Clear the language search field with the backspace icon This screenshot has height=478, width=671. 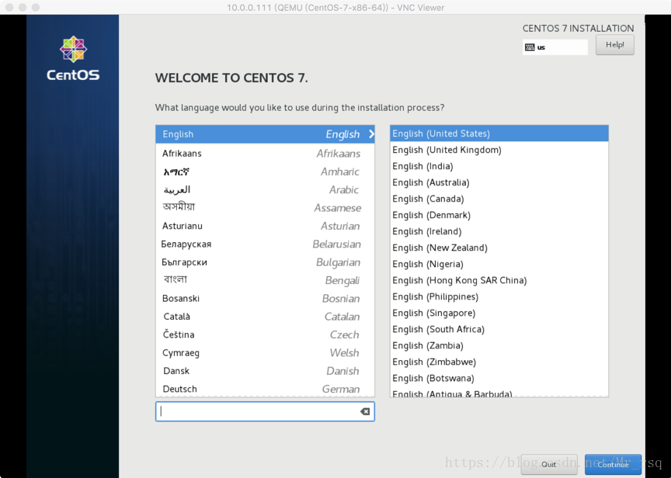click(x=365, y=411)
